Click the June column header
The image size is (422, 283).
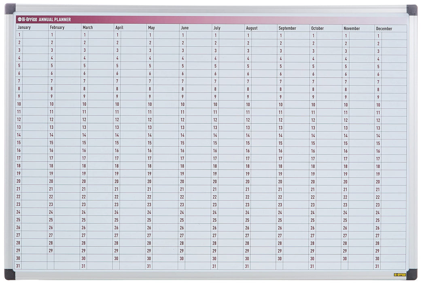(184, 28)
